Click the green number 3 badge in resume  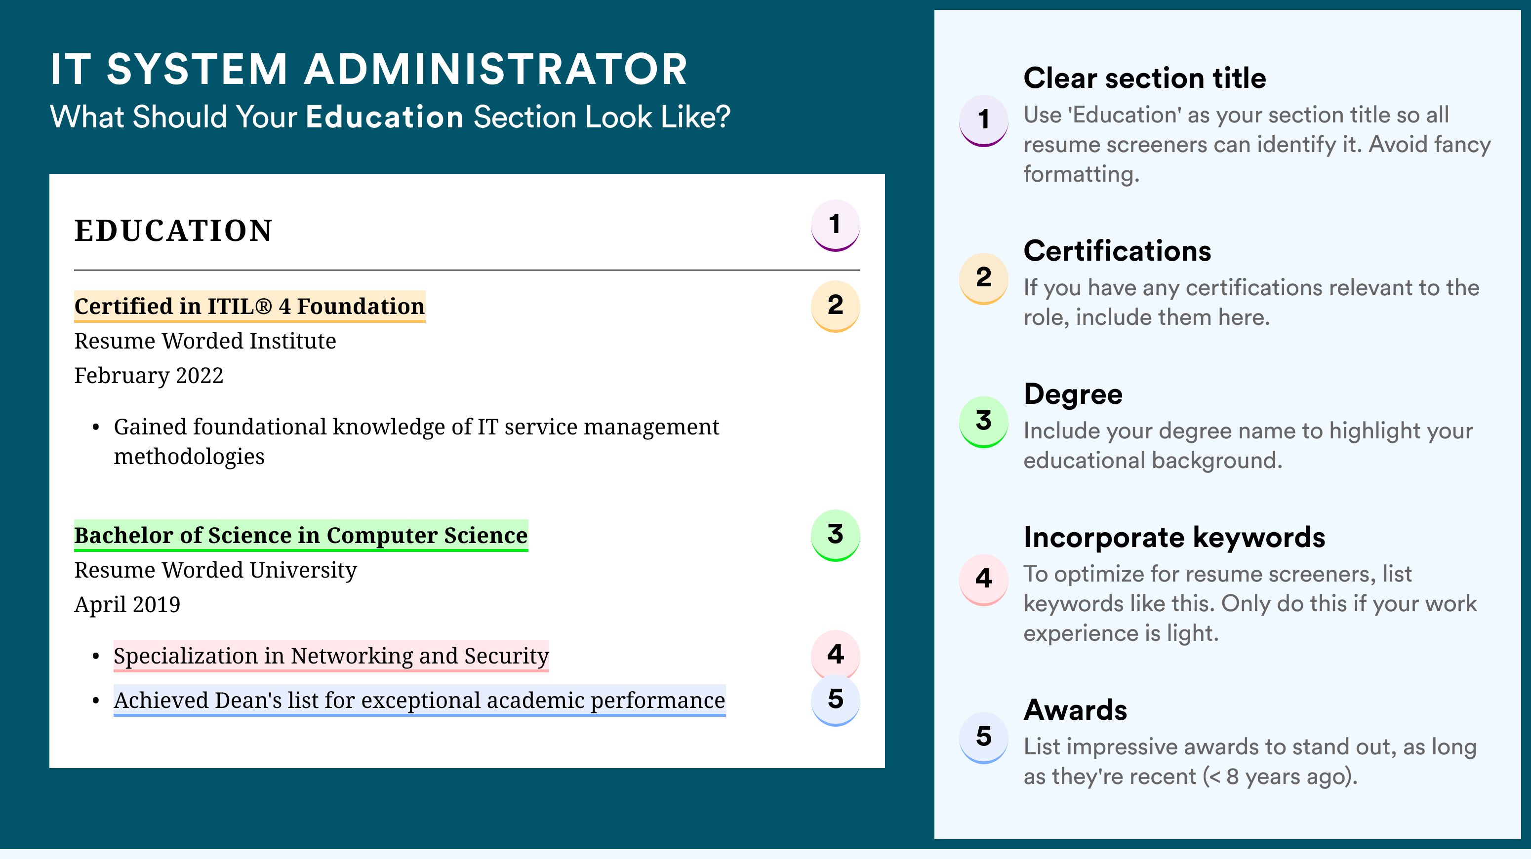point(835,535)
